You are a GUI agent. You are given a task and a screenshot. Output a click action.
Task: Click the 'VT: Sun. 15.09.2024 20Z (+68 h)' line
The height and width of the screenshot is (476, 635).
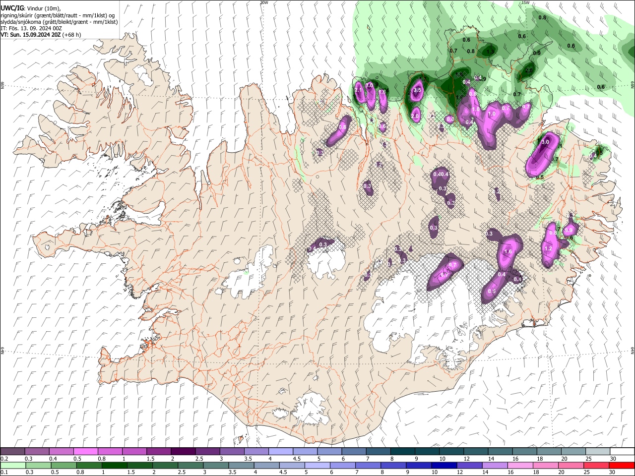click(41, 35)
